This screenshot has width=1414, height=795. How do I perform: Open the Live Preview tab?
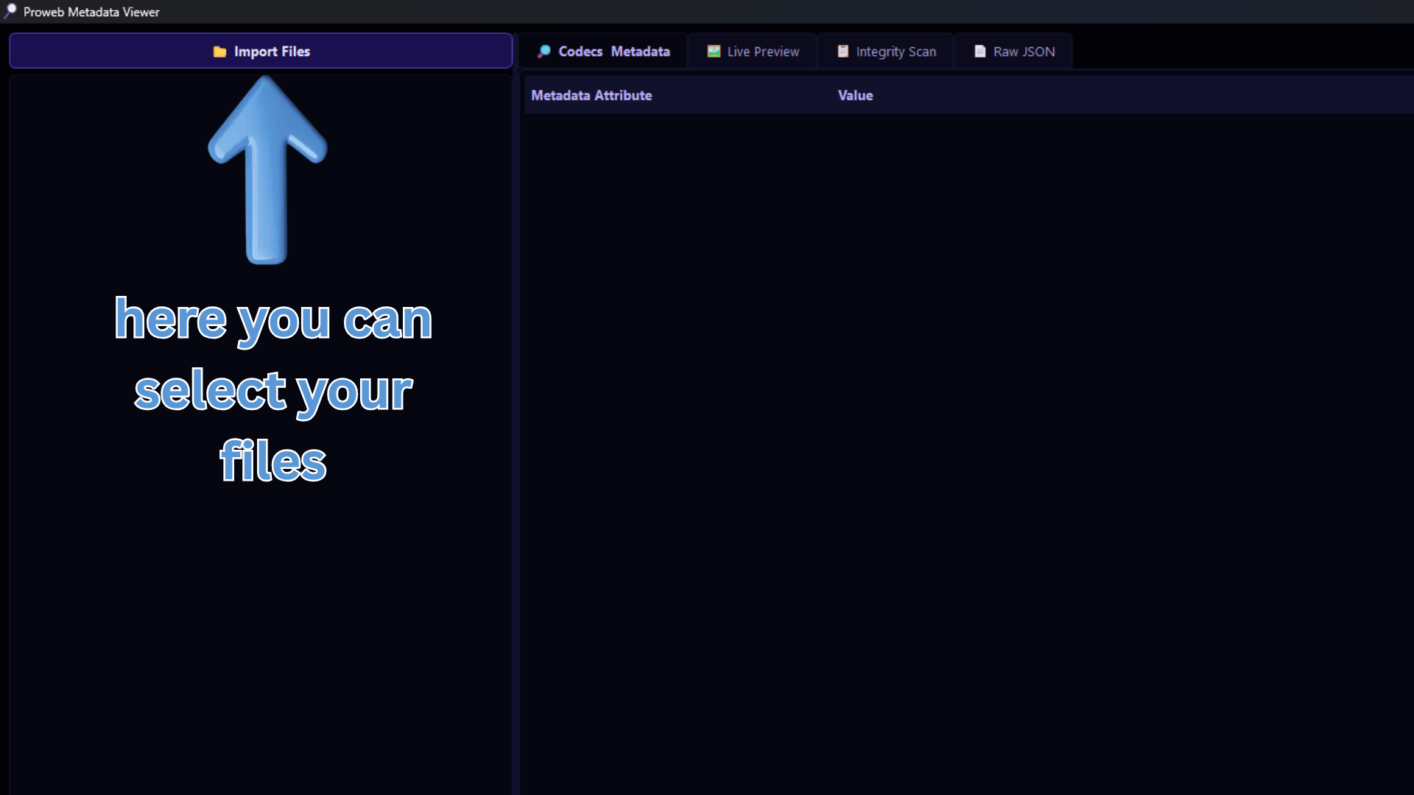753,52
